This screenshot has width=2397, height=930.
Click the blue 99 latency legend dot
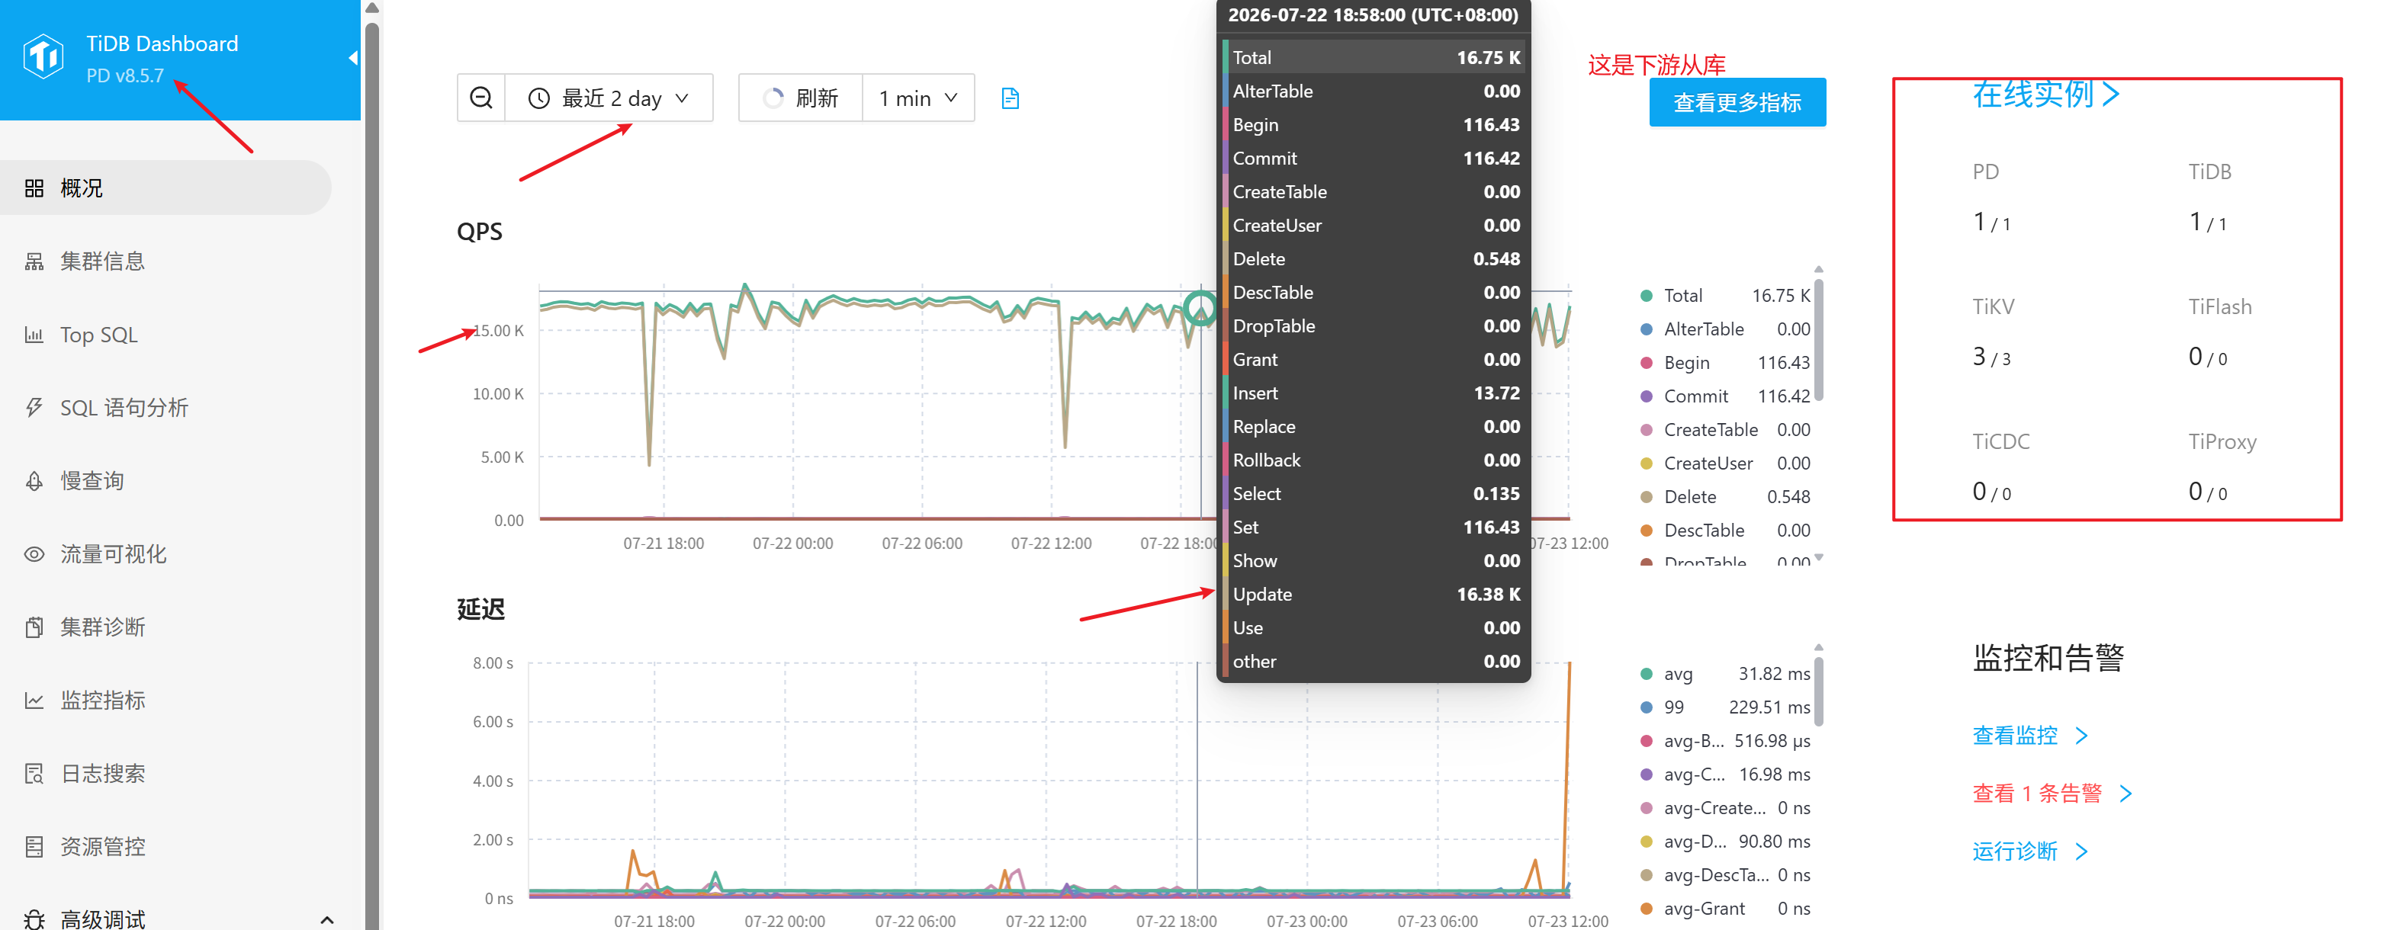pyautogui.click(x=1646, y=707)
